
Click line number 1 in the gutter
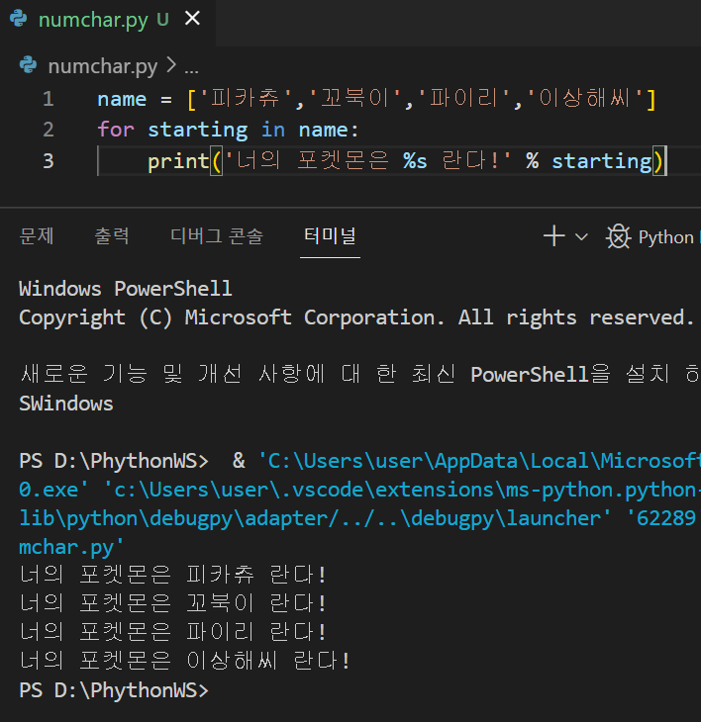[49, 99]
